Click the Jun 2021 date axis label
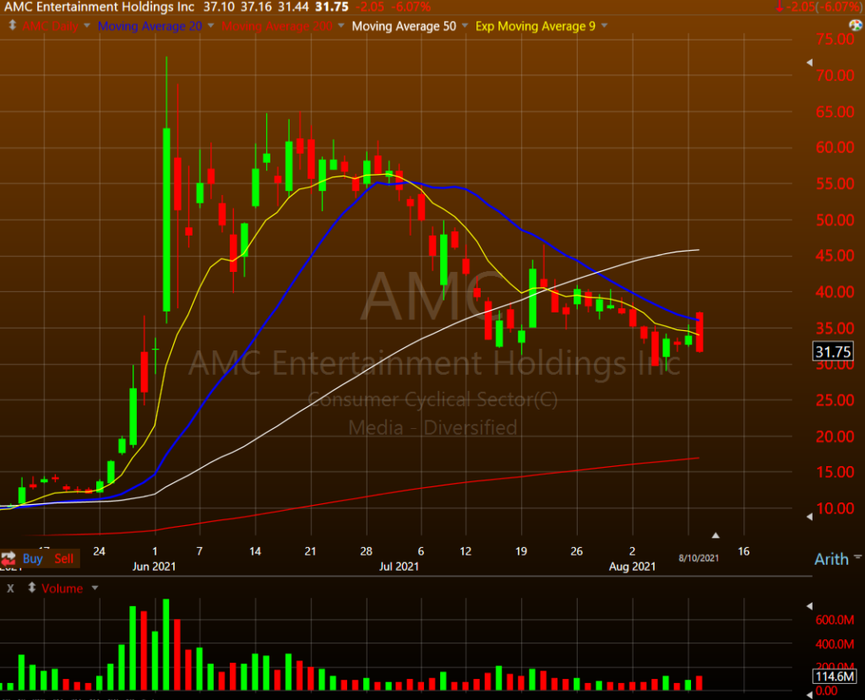This screenshot has width=865, height=700. [154, 566]
